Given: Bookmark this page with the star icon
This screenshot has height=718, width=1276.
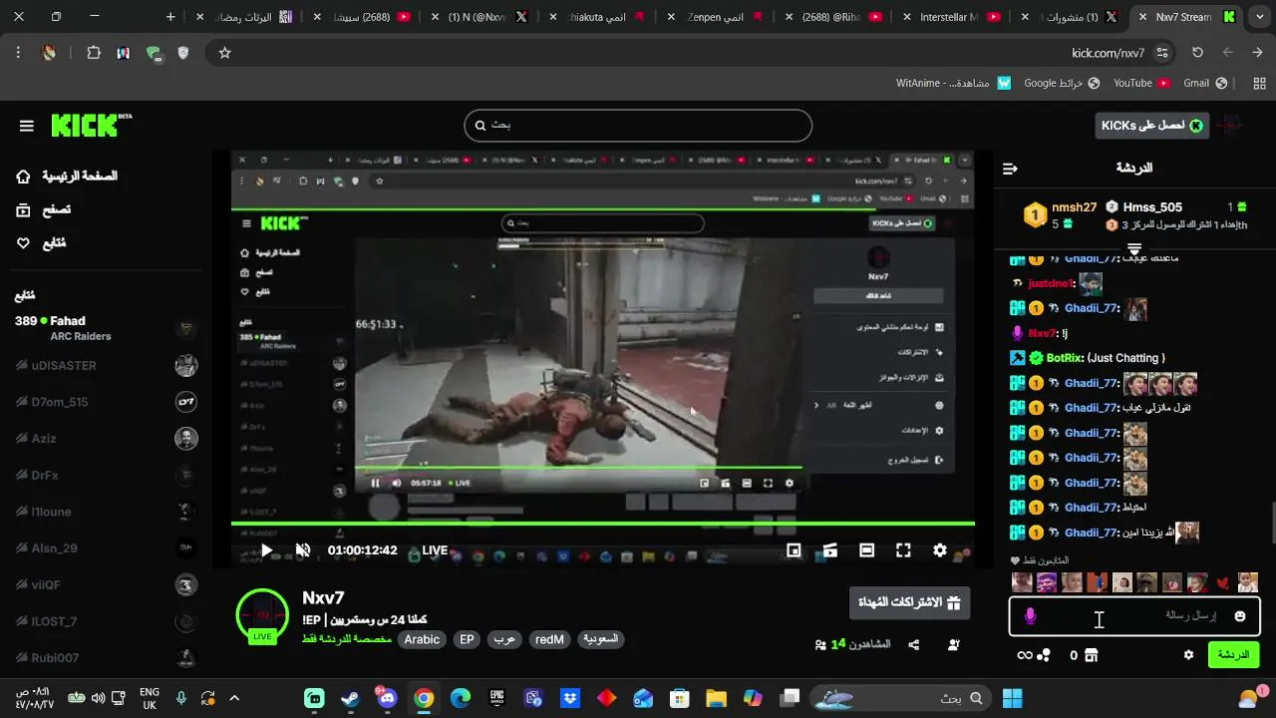Looking at the screenshot, I should click(x=224, y=53).
